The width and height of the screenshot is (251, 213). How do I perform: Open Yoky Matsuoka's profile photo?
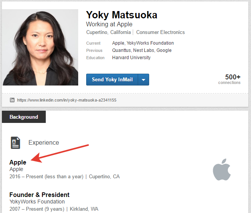(x=41, y=47)
